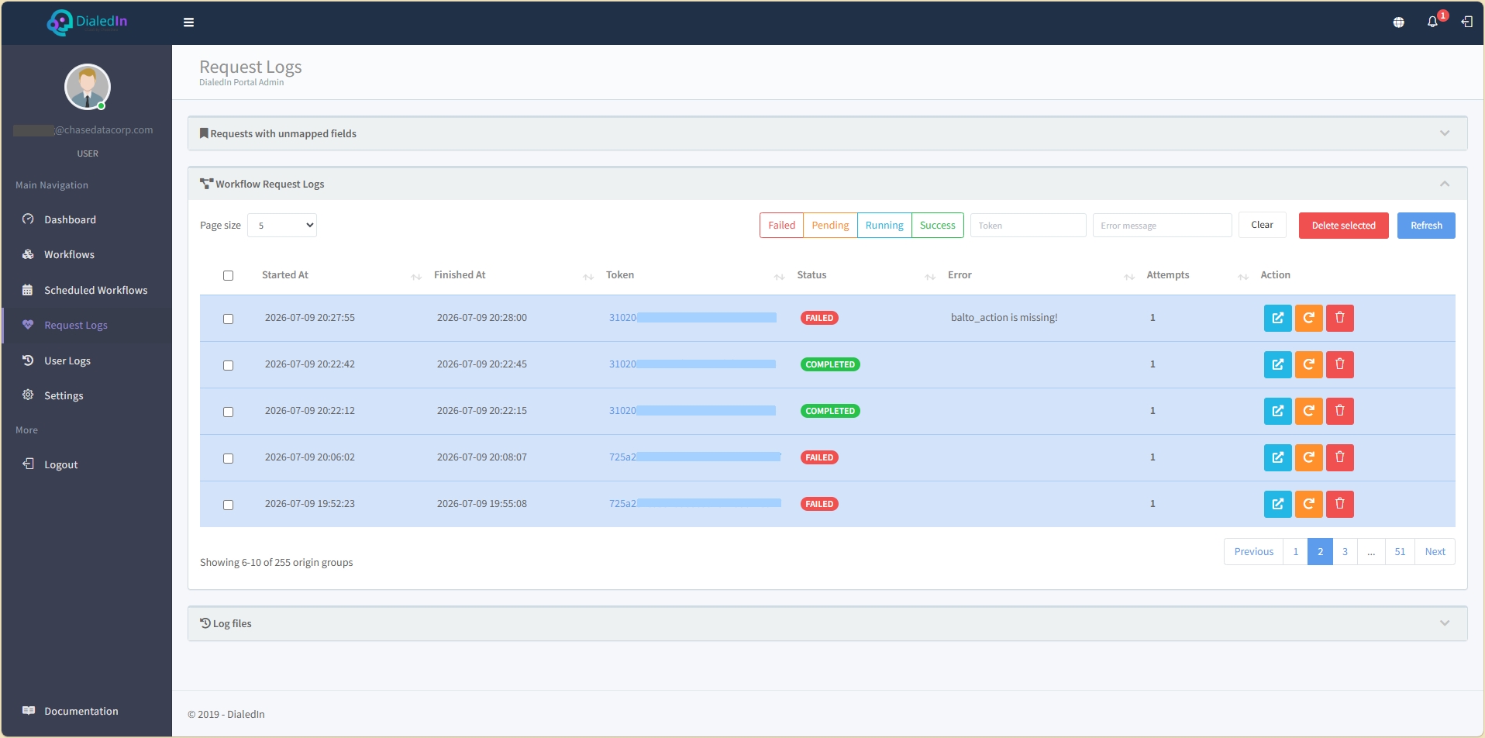
Task: Collapse the Workflow Request Logs panel
Action: (x=1445, y=184)
